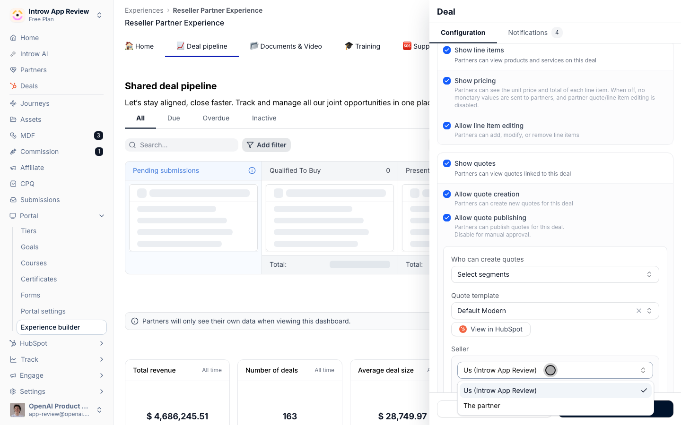Viewport: 681px width, 425px height.
Task: Click the Deals HubSpot icon
Action: pos(13,86)
